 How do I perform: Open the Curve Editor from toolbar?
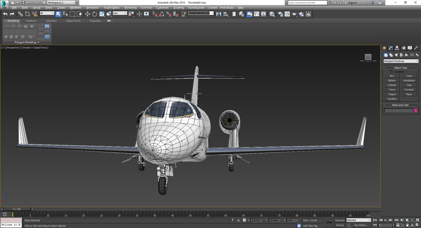coord(257,14)
